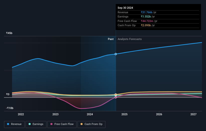The height and width of the screenshot is (131, 206).
Task: Click the 2024 x-axis label
Action: pyautogui.click(x=90, y=114)
